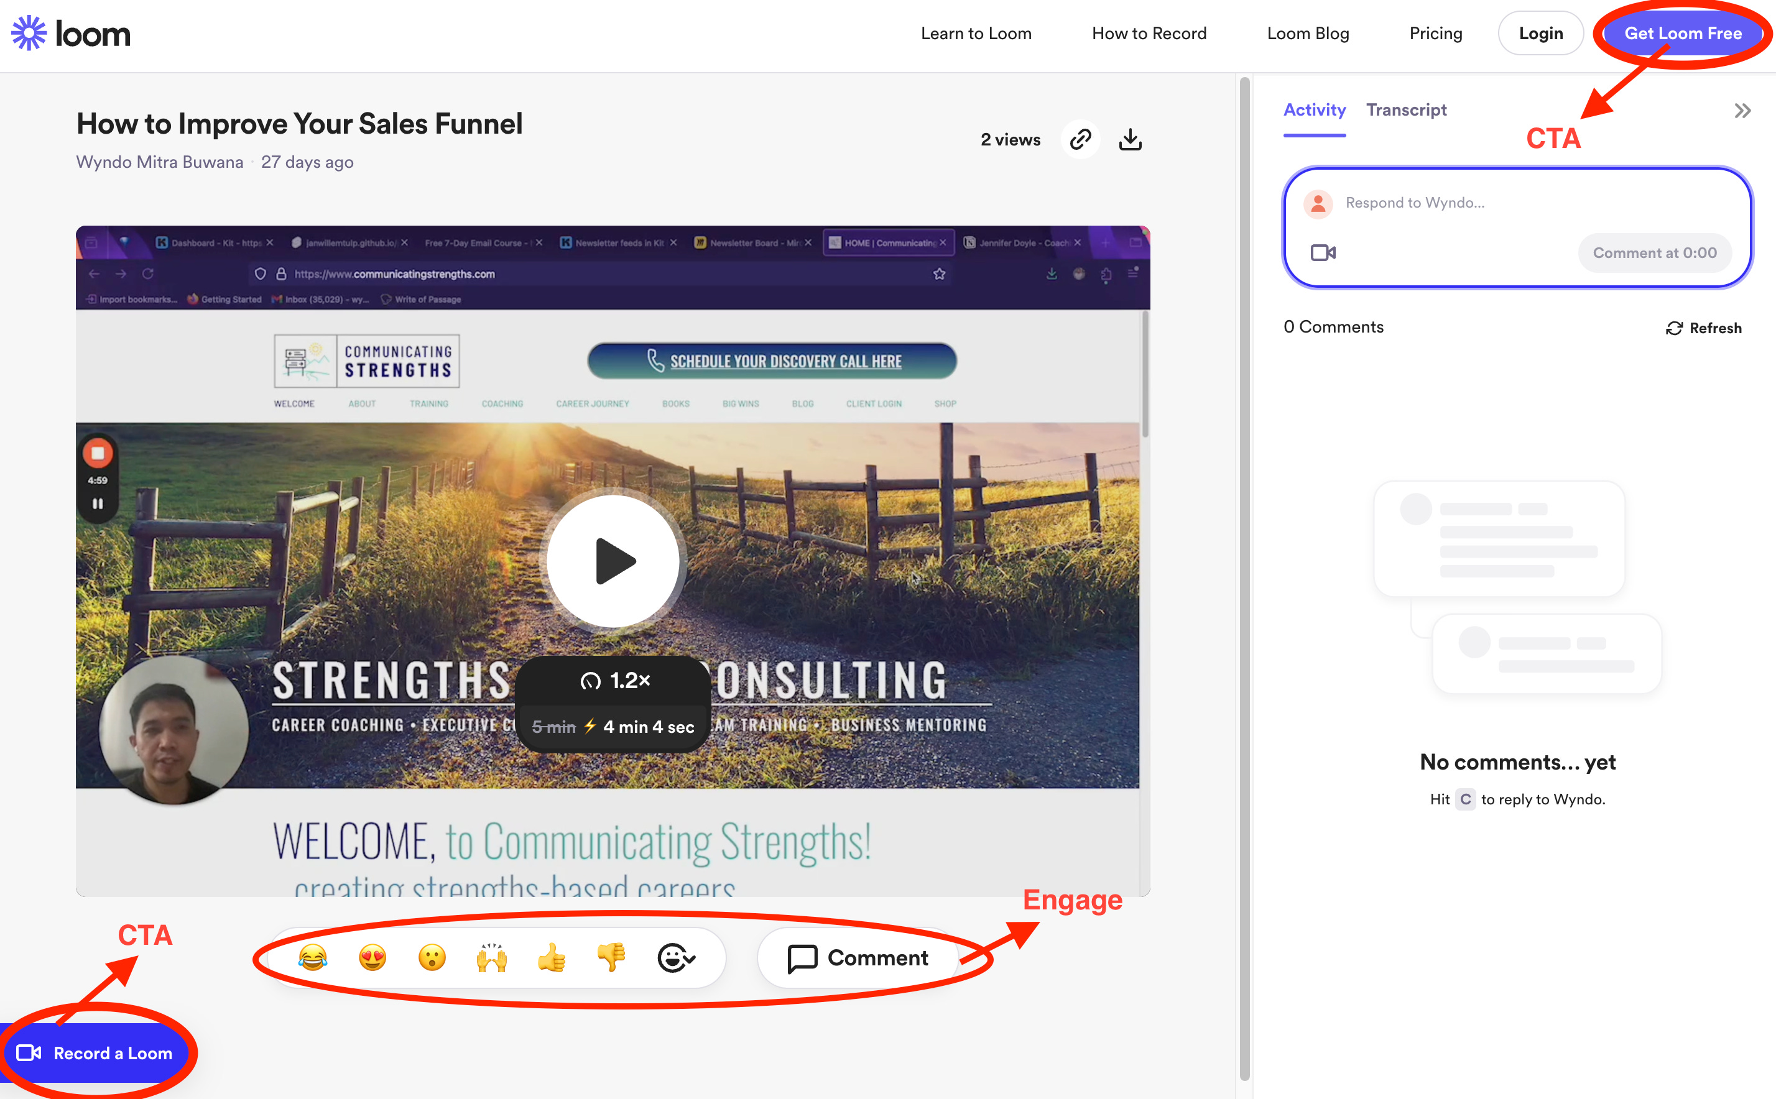React with the raised hands emoji
The image size is (1776, 1099).
[x=491, y=958]
